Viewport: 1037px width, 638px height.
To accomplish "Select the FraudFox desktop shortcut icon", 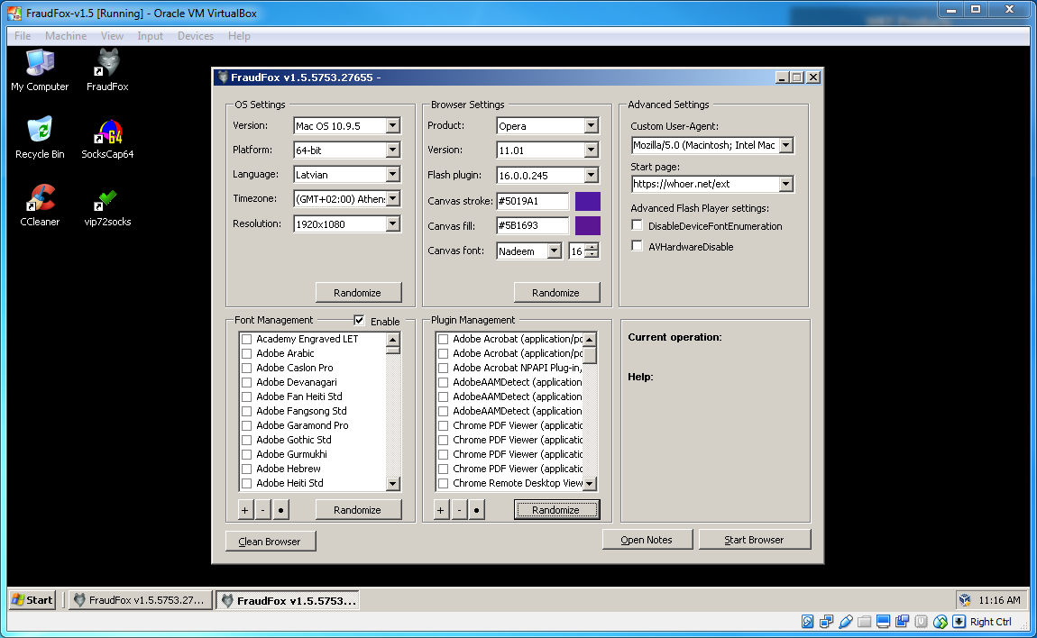I will [x=107, y=69].
